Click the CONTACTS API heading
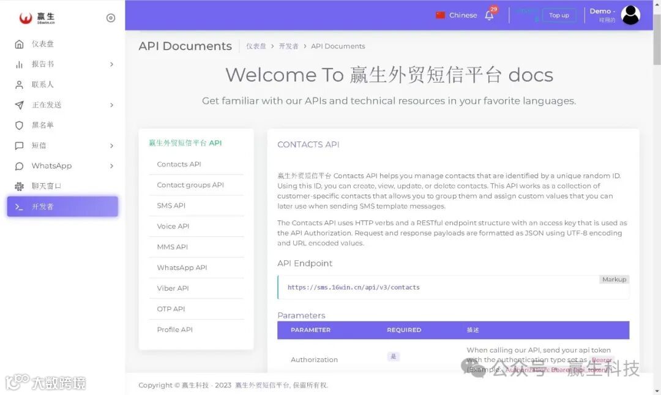The height and width of the screenshot is (395, 661). pyautogui.click(x=308, y=145)
